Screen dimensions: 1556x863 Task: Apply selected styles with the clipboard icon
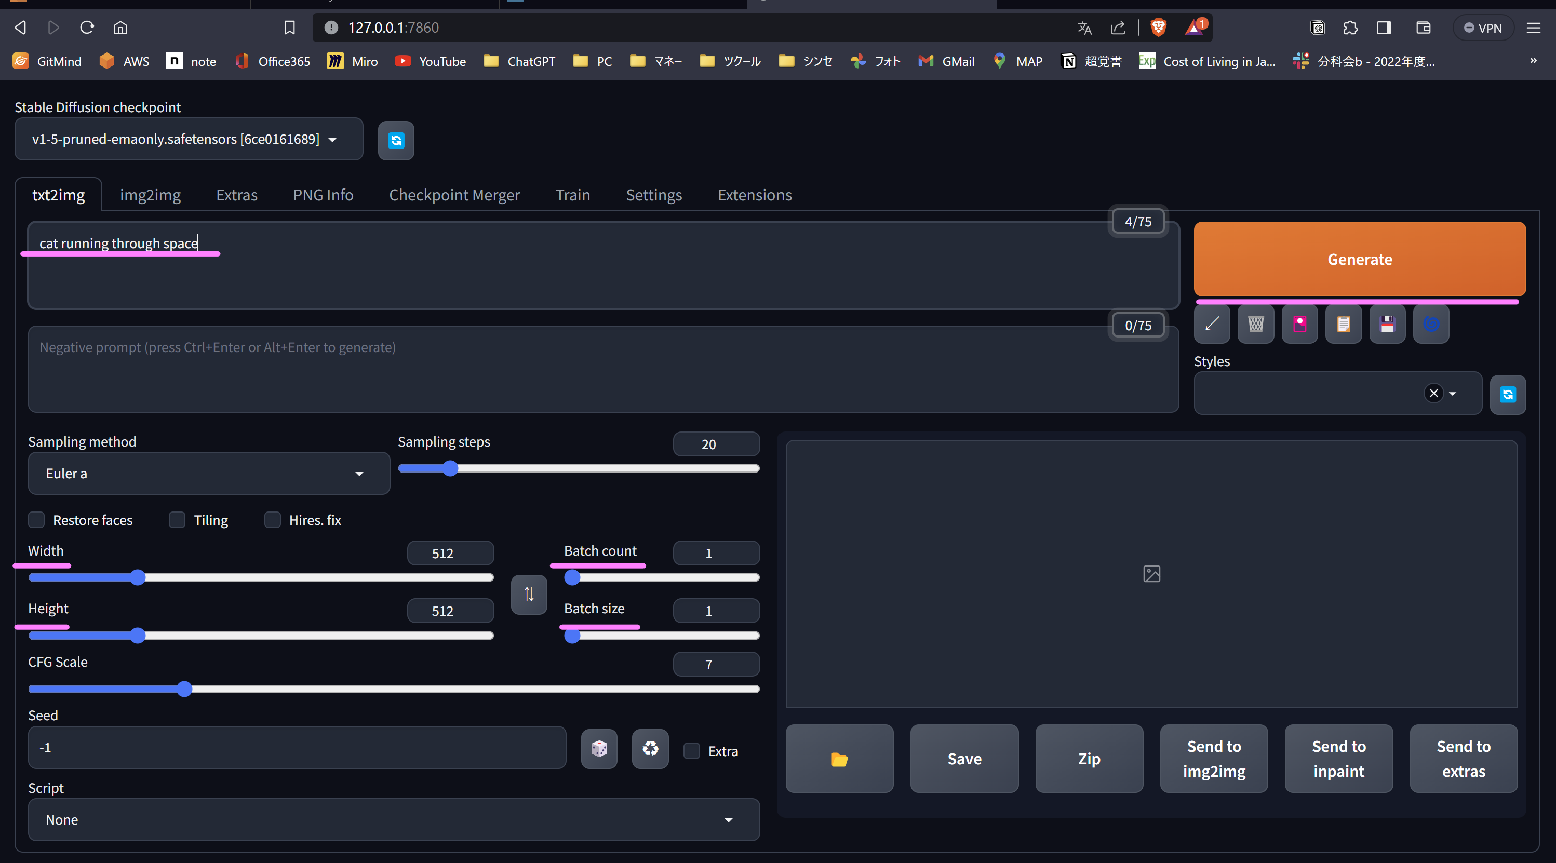1344,325
